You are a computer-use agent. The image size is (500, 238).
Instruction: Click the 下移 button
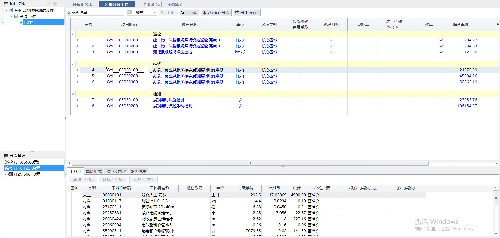point(190,12)
